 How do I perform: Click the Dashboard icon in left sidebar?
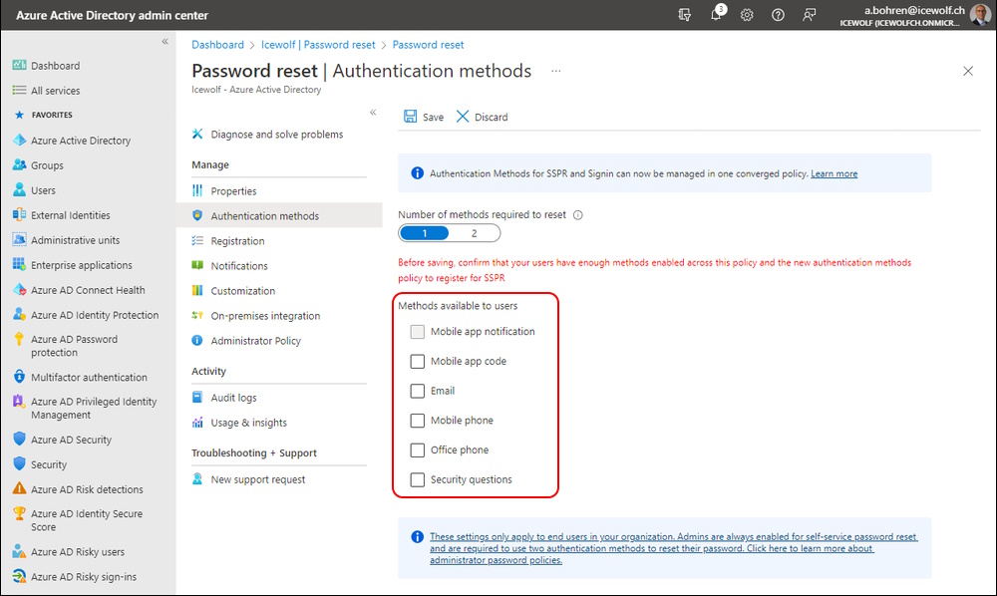(19, 65)
